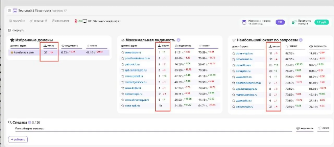
Task: Sort Избранные домены by видимость column
Action: tap(70, 46)
